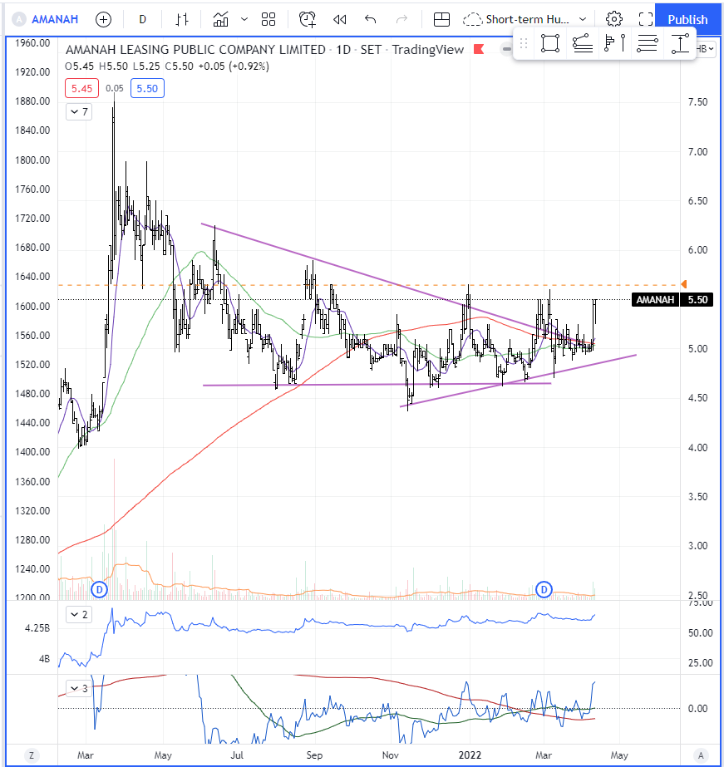Click the gray minus pill icon
This screenshot has width=724, height=767.
(x=507, y=49)
